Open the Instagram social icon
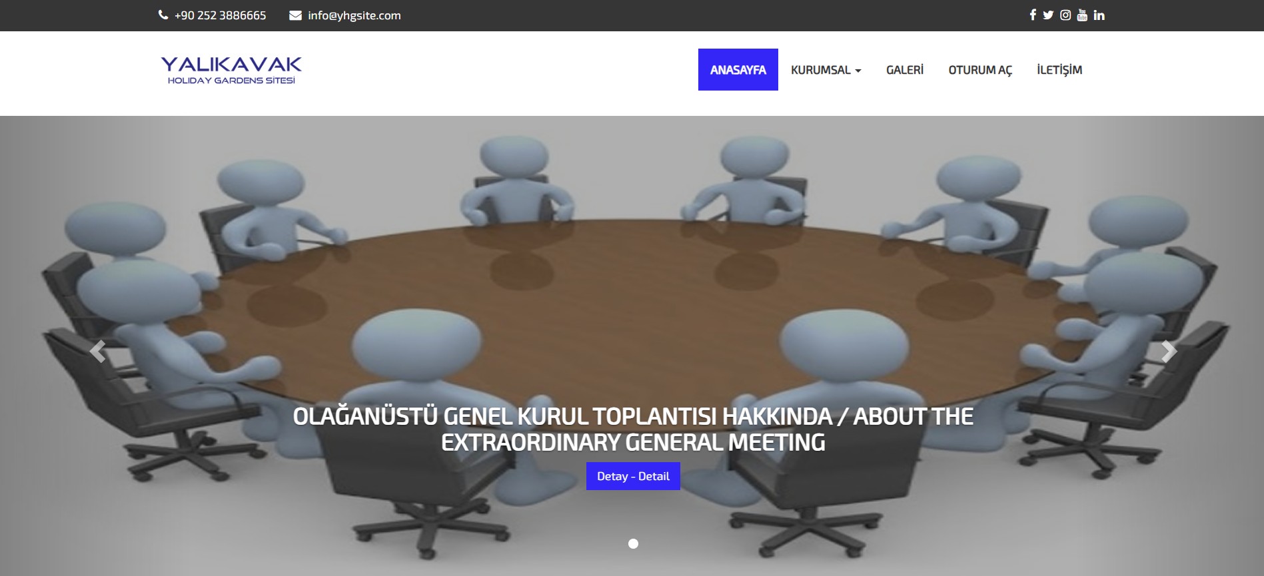1264x576 pixels. (1065, 15)
